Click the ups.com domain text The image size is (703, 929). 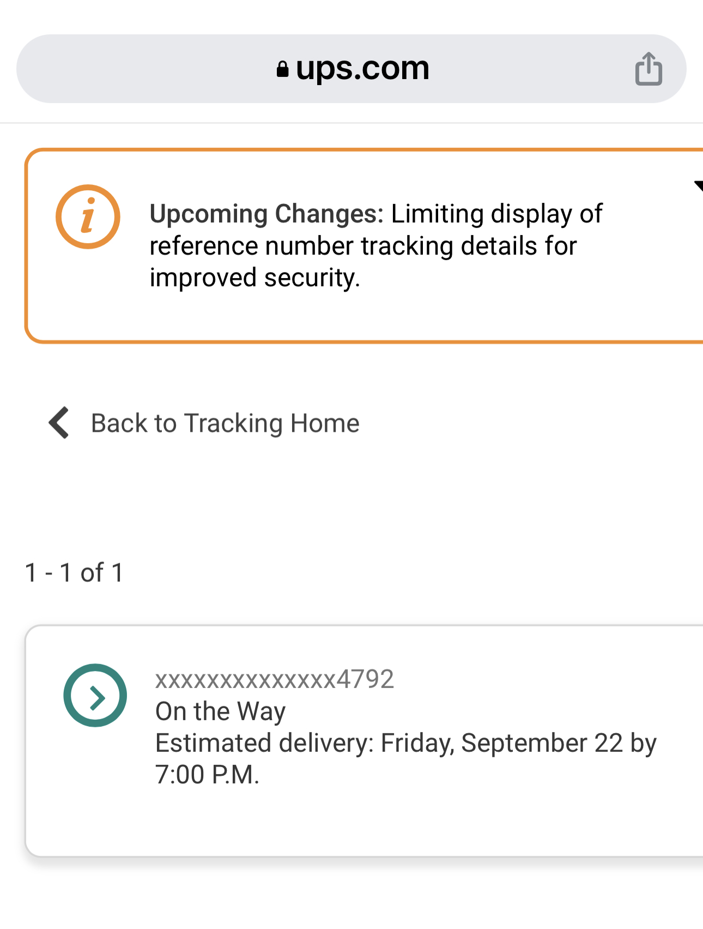coord(362,69)
